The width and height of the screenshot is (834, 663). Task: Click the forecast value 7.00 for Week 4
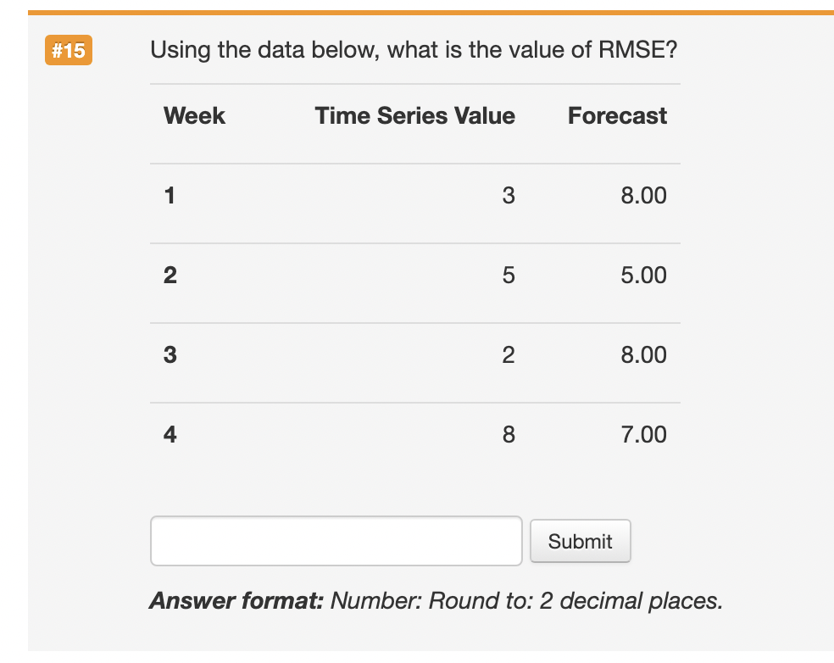[642, 434]
